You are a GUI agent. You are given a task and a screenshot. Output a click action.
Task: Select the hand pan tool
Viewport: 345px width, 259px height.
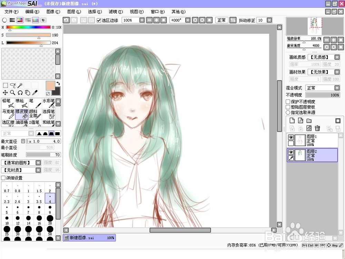point(28,93)
